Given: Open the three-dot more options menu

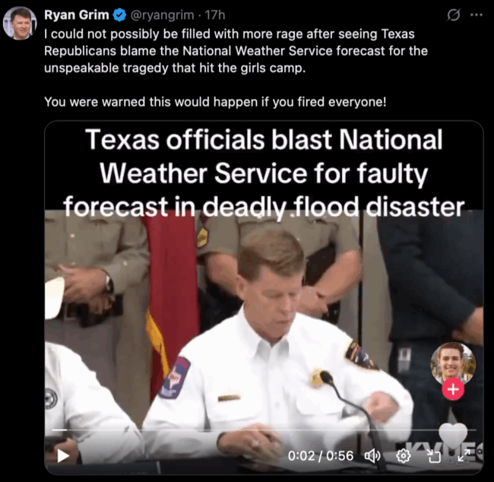Looking at the screenshot, I should pos(477,14).
